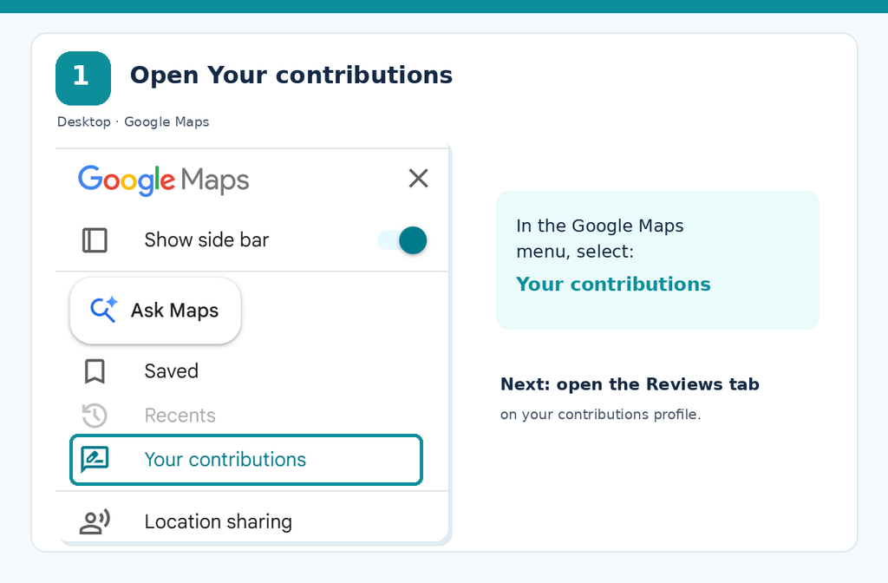Image resolution: width=888 pixels, height=583 pixels.
Task: Click 'on your contributions profile.' text
Action: point(600,415)
